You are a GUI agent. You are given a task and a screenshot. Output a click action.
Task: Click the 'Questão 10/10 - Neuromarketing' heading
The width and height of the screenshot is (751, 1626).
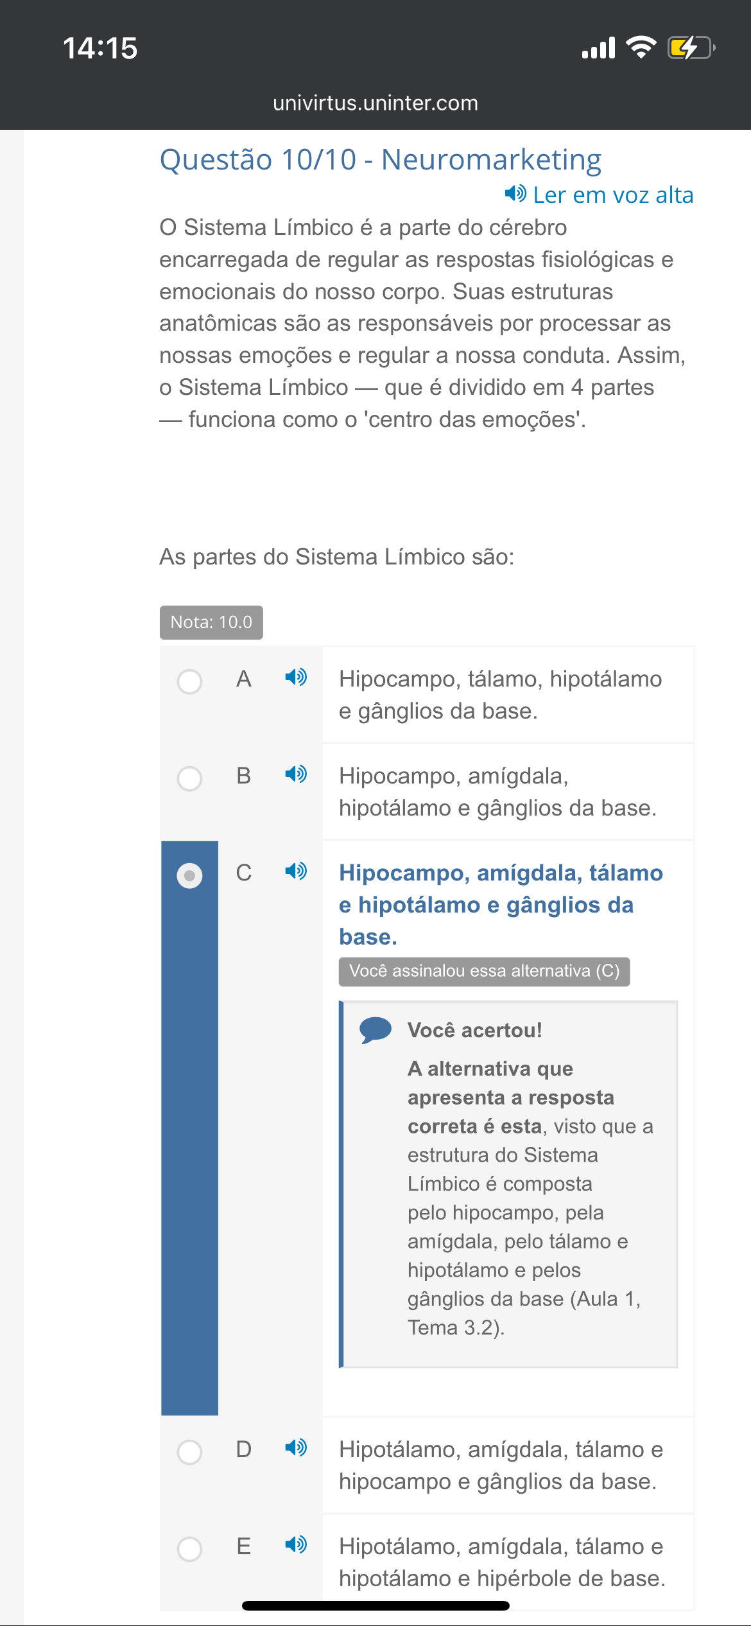point(381,160)
